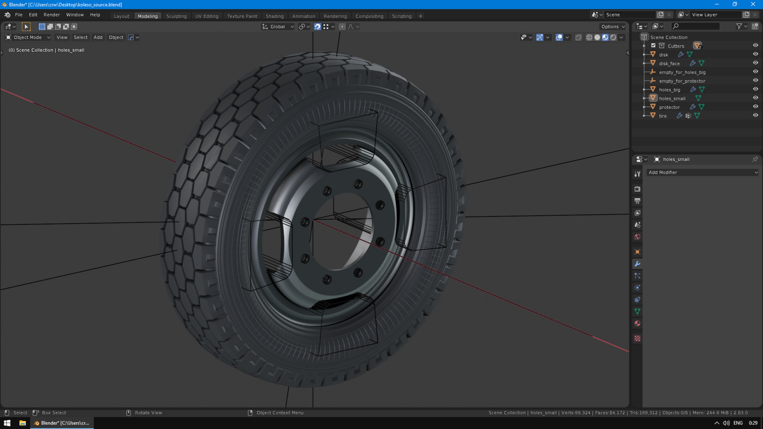Switch viewport to Rendered shading mode
The width and height of the screenshot is (763, 429).
tap(613, 37)
